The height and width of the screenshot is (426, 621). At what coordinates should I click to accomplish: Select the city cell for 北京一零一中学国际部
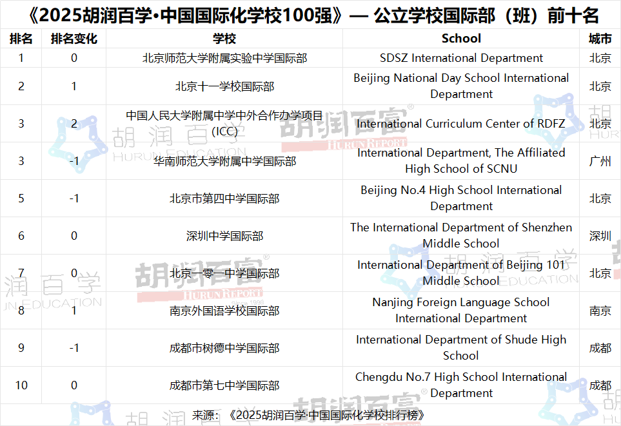[x=600, y=273]
